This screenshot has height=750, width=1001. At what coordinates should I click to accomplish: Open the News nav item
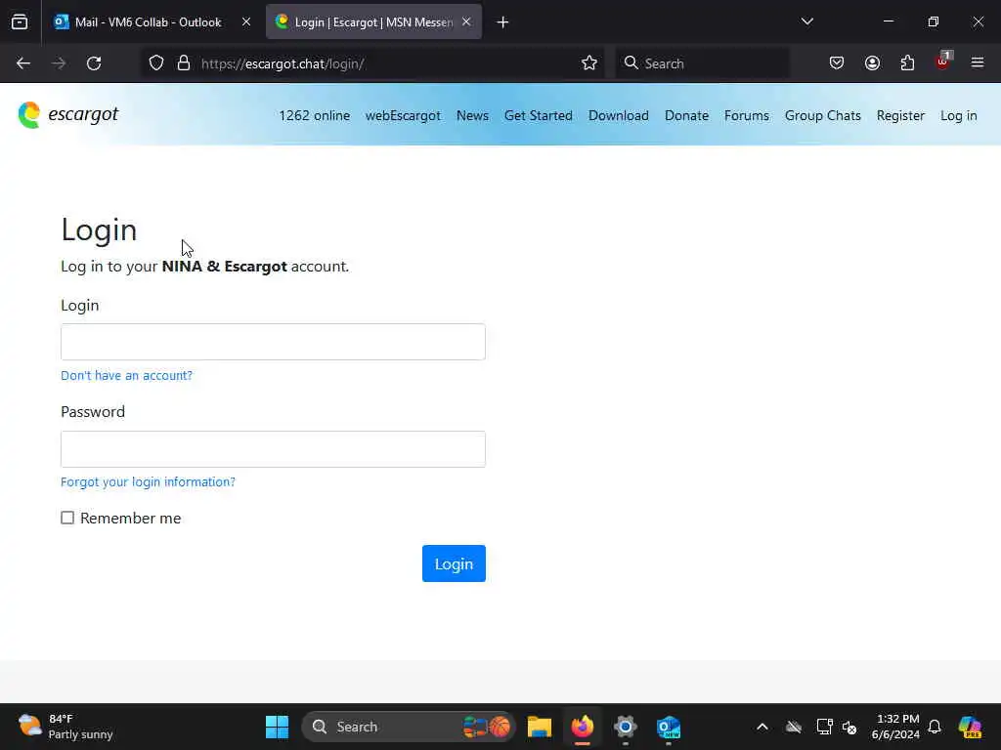tap(472, 115)
